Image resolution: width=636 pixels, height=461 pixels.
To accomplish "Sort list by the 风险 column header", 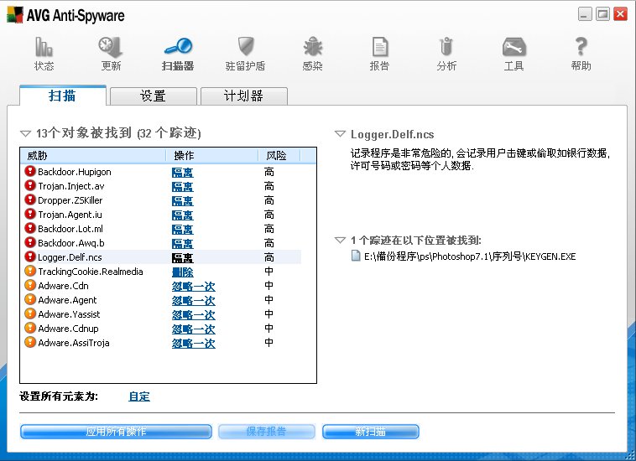I will (x=279, y=156).
